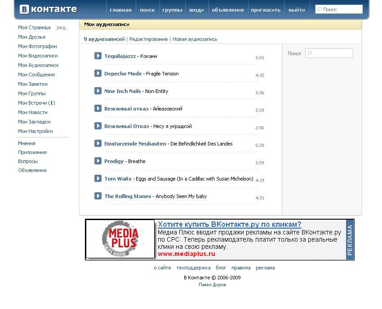382x309 pixels.
Task: Open Мои Фотографии
Action: (x=37, y=46)
